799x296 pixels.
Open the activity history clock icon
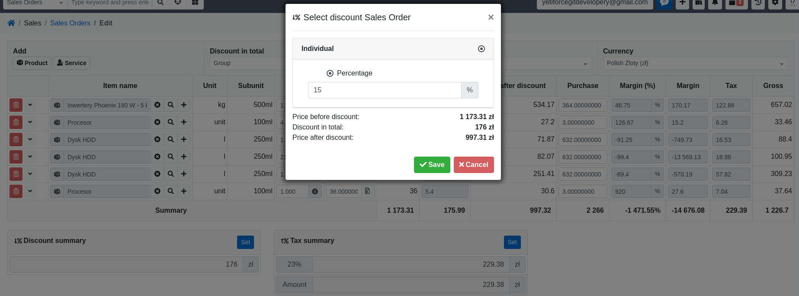coord(758,3)
